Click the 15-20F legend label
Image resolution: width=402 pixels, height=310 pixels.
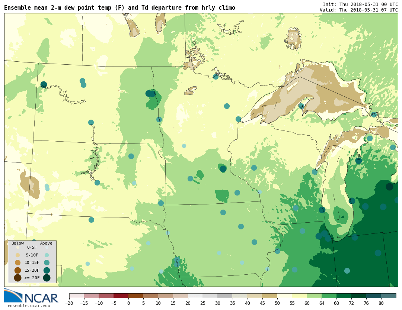[32, 270]
